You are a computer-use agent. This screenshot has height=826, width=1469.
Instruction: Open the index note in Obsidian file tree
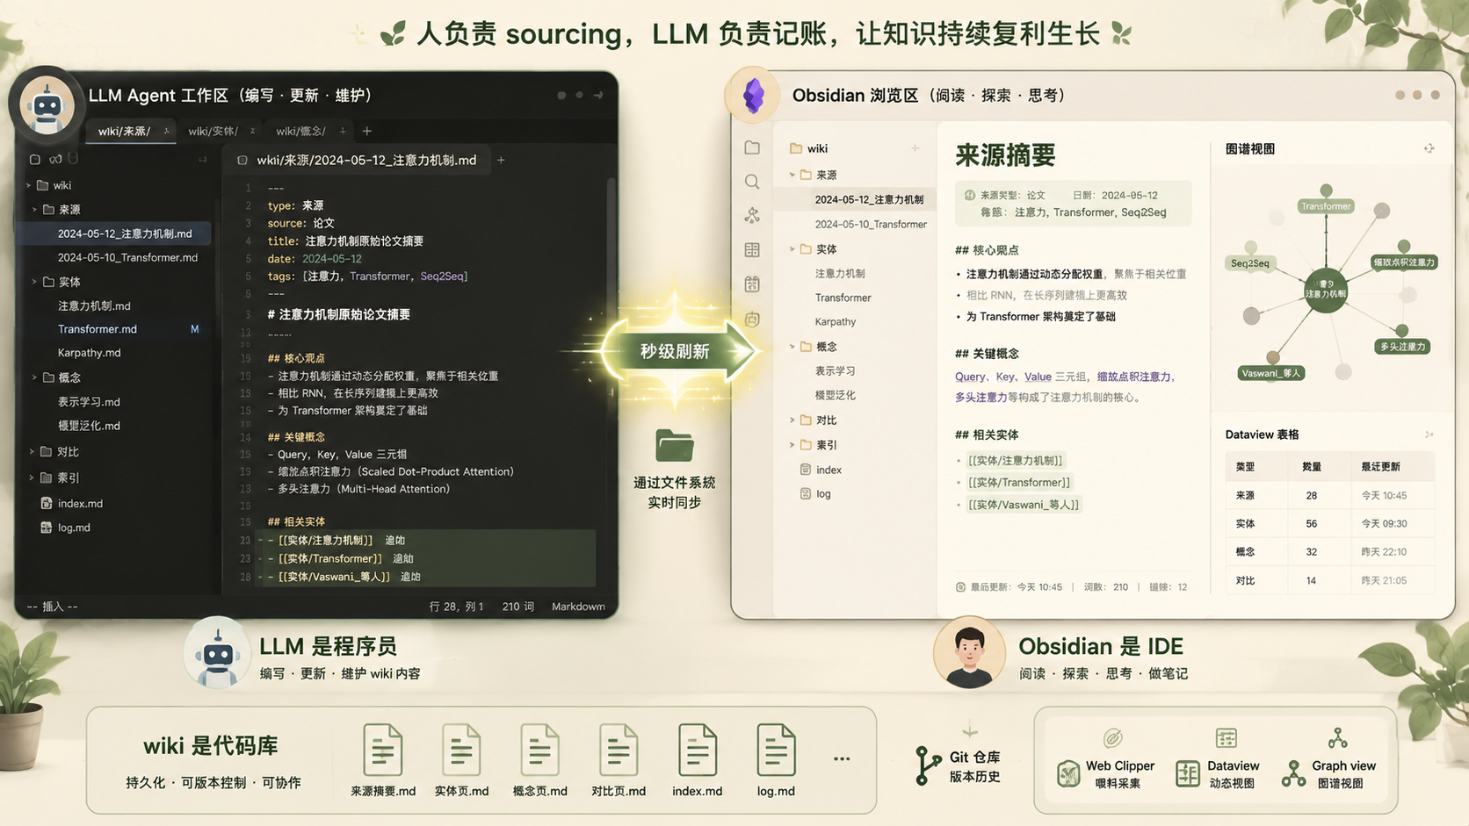(x=829, y=470)
